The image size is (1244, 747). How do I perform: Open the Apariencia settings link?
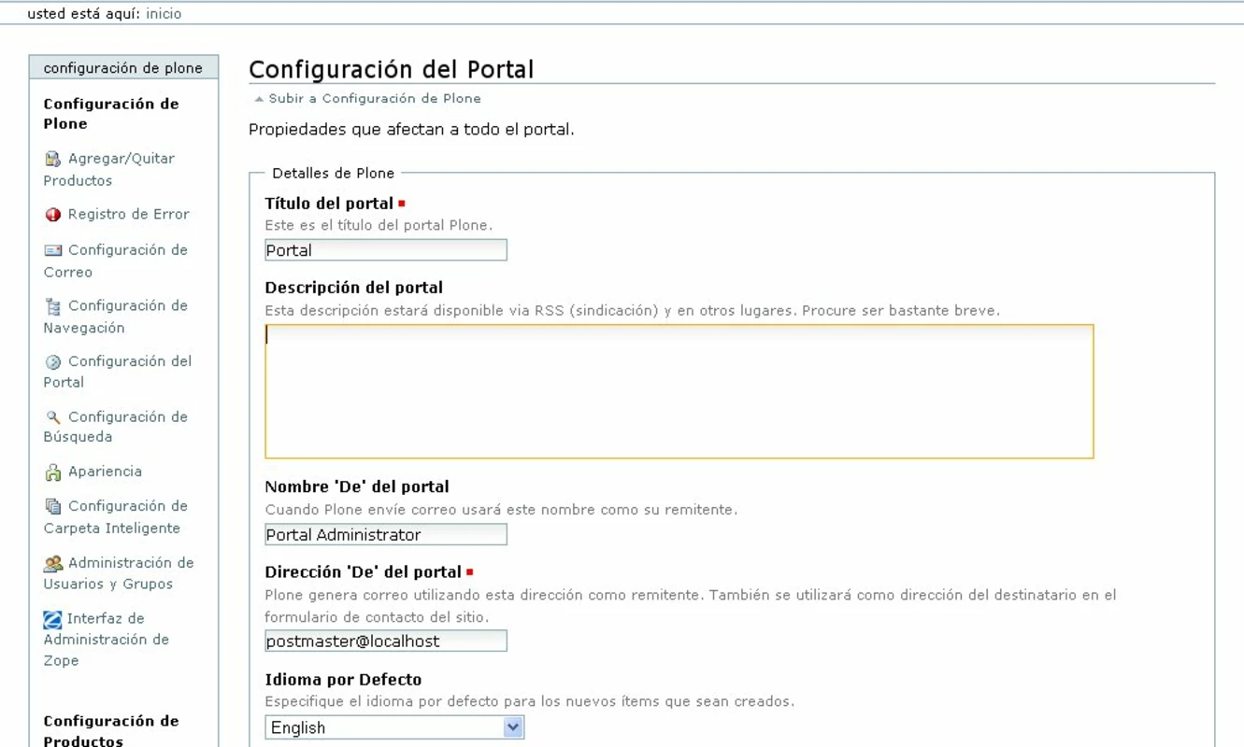(x=105, y=472)
